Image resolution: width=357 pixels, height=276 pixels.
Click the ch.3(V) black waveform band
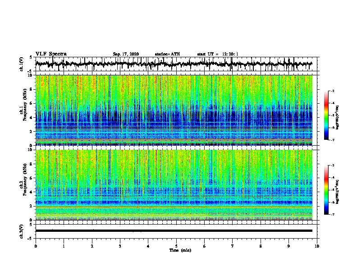pos(174,231)
